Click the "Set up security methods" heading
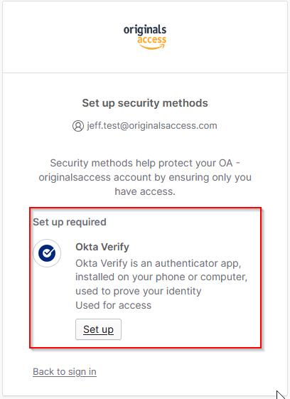 coord(145,103)
